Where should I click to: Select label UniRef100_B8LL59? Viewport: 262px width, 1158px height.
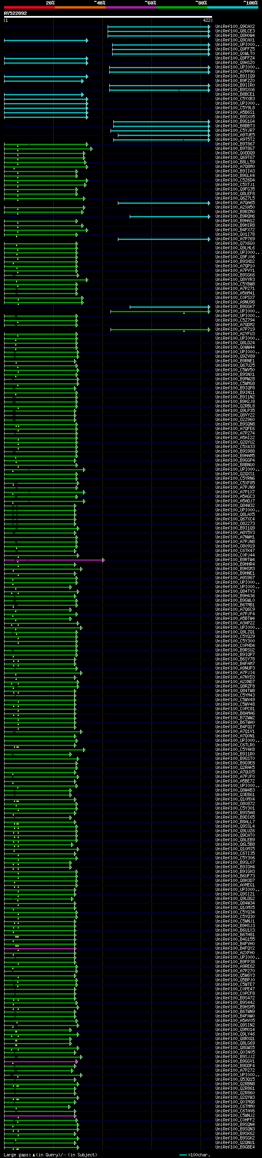[235, 162]
